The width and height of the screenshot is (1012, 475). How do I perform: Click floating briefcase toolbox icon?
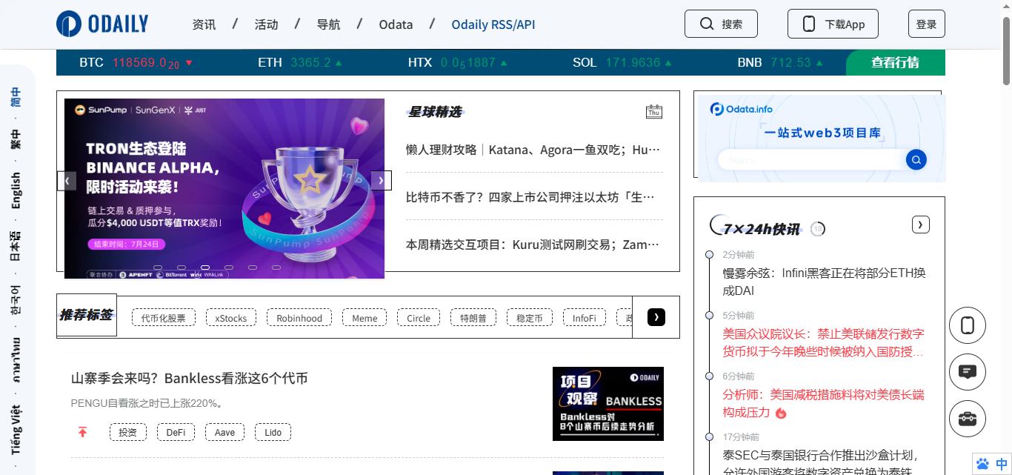coord(968,418)
